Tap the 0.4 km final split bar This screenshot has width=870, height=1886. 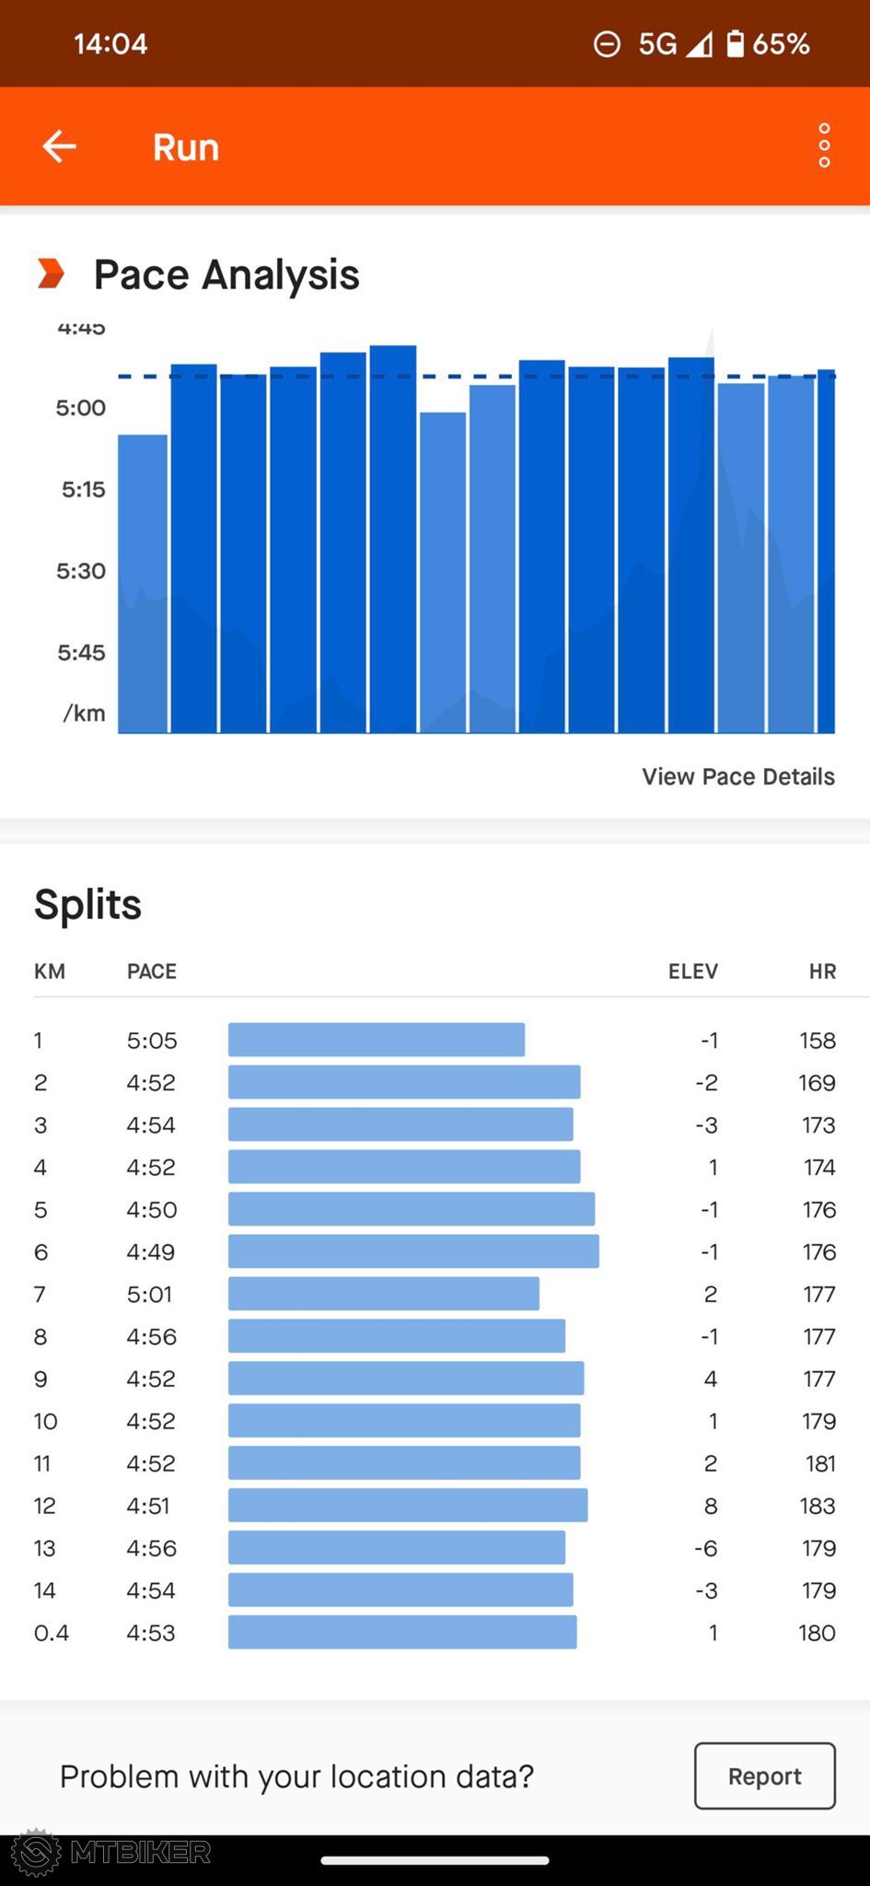tap(401, 1633)
